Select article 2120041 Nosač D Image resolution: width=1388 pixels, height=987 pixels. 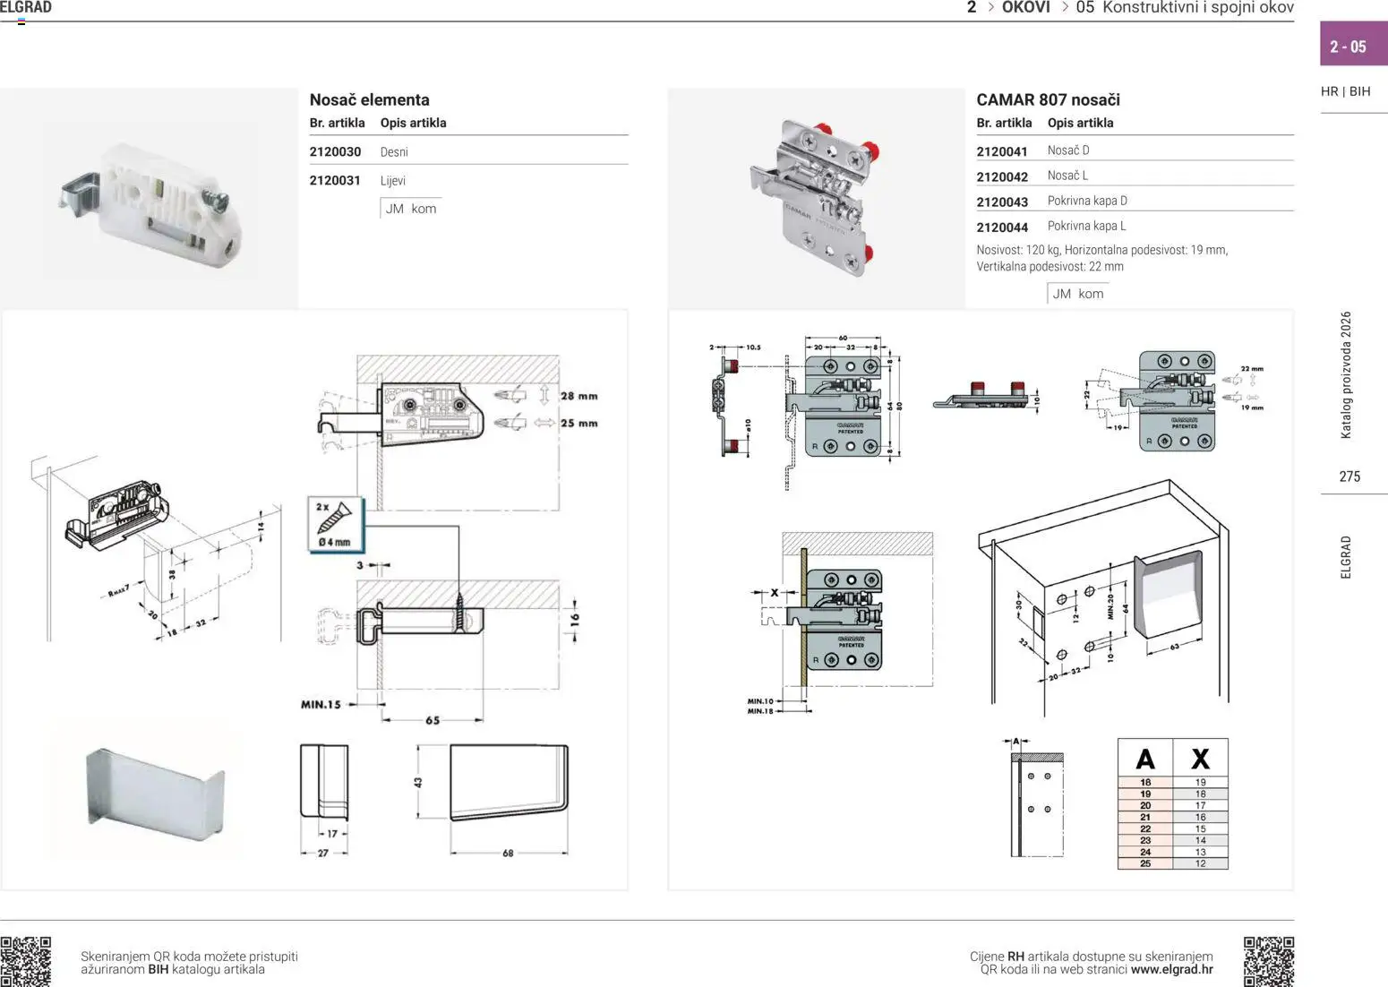pos(1135,150)
